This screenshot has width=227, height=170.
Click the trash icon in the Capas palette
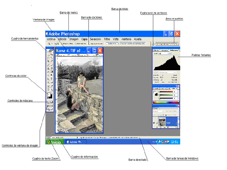coord(176,127)
